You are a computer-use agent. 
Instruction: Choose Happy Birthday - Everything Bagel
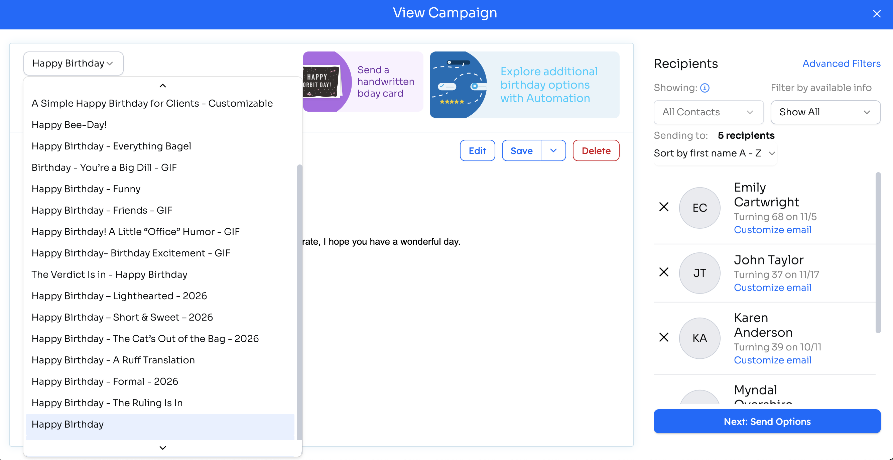160,146
